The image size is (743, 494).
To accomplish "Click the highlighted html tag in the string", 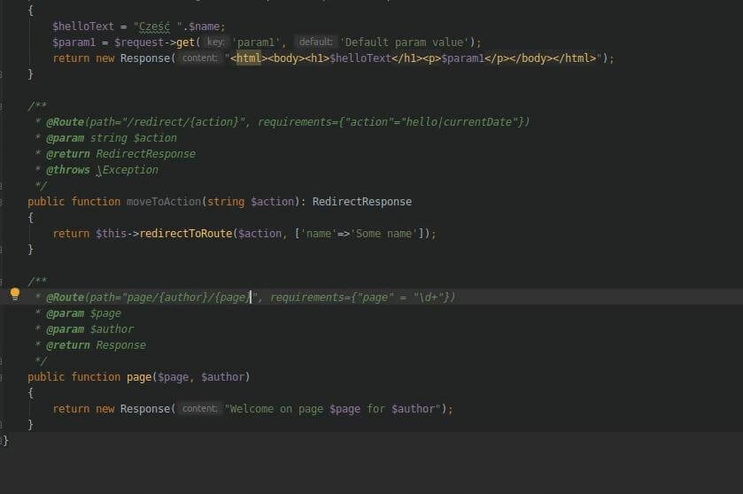I will 249,58.
